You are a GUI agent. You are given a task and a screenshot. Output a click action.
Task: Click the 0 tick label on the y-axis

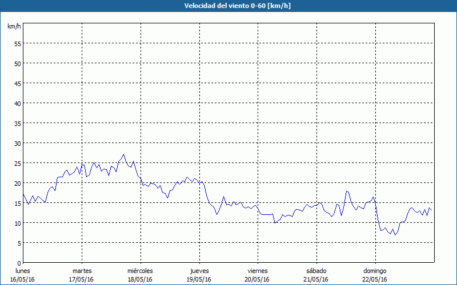tap(19, 263)
